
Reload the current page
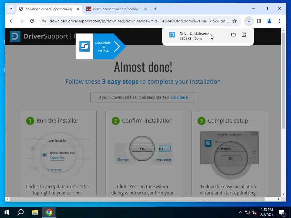32,21
